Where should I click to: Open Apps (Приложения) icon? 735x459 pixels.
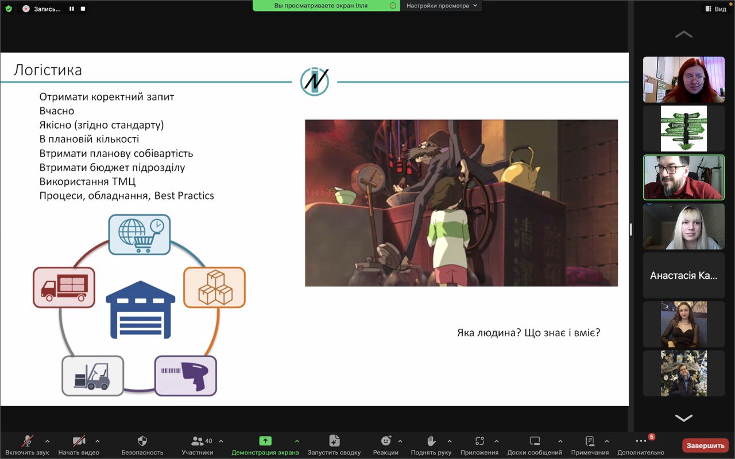tap(479, 441)
